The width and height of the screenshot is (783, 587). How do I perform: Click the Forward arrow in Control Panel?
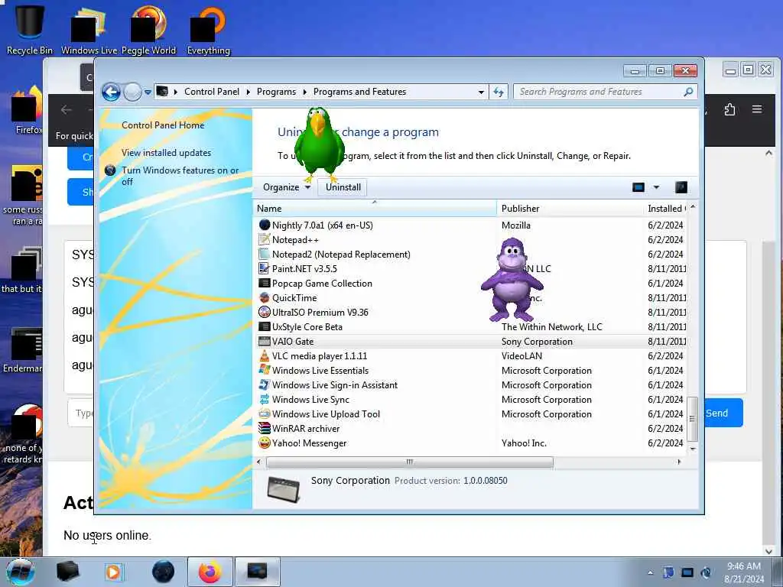pyautogui.click(x=132, y=92)
